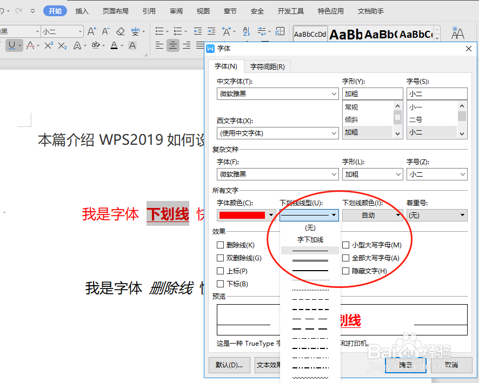Open text effects outlined A tool
Image resolution: width=479 pixels, height=383 pixels.
(x=77, y=46)
